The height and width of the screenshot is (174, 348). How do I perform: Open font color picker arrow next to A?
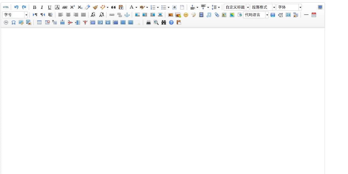tap(136, 7)
